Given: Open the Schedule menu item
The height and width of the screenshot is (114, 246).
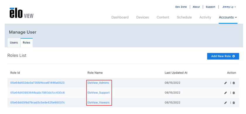Looking at the screenshot, I should pos(184,17).
